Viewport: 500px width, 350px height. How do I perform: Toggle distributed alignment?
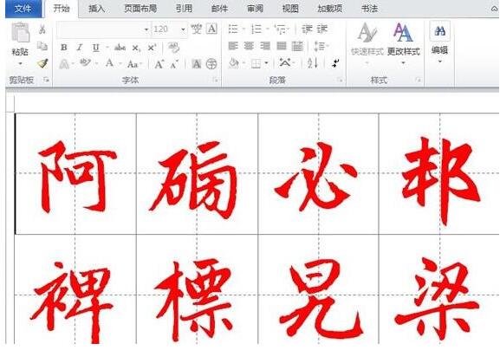point(297,46)
